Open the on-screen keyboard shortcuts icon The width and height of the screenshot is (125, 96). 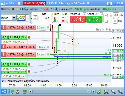pyautogui.click(x=109, y=3)
